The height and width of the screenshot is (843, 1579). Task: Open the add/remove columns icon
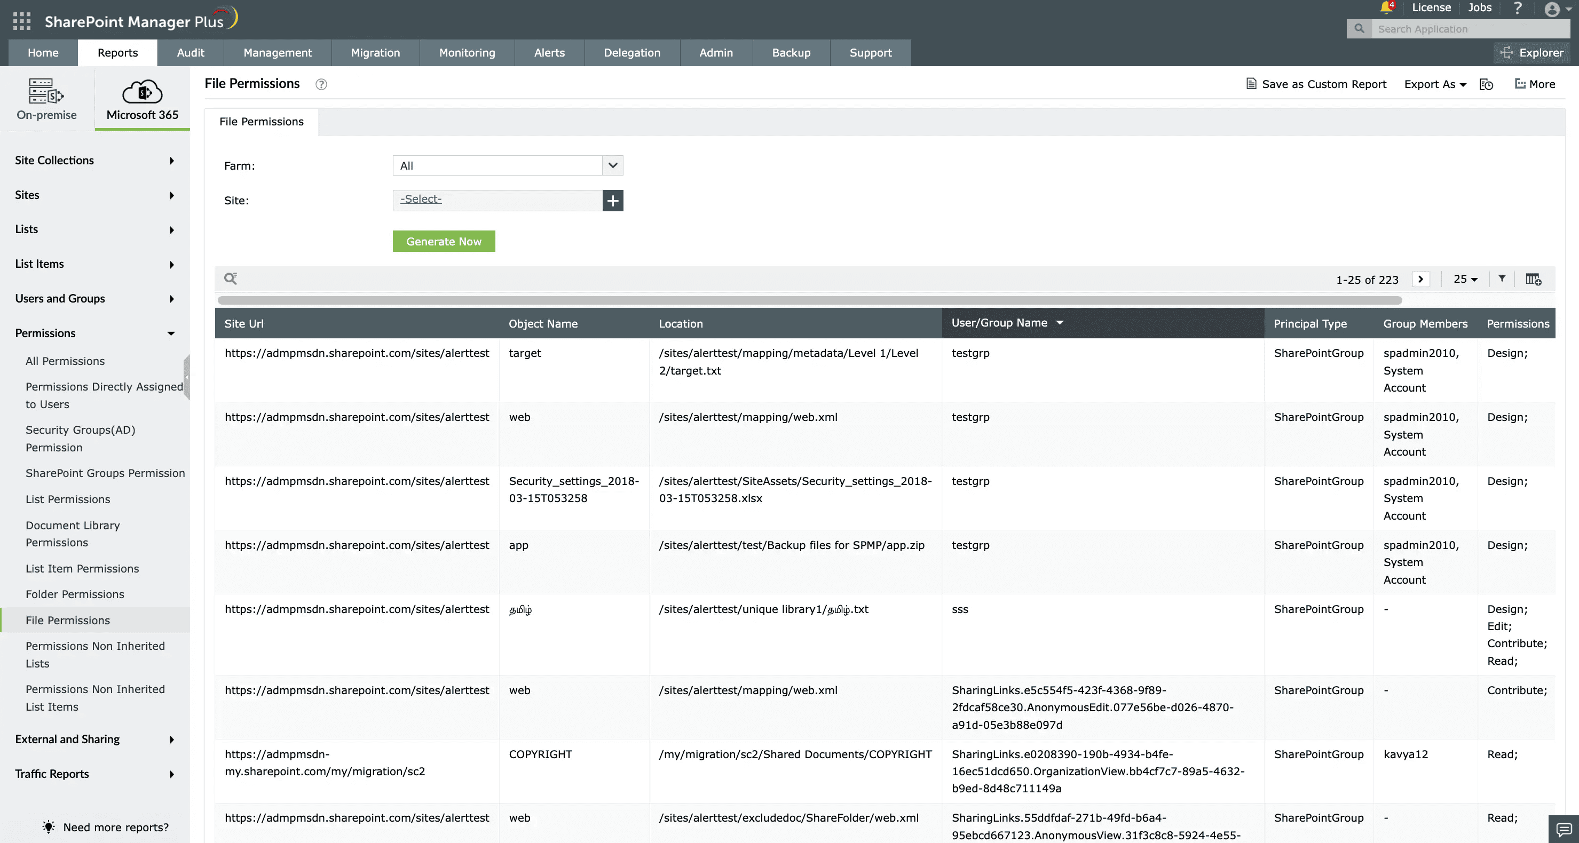(x=1533, y=280)
